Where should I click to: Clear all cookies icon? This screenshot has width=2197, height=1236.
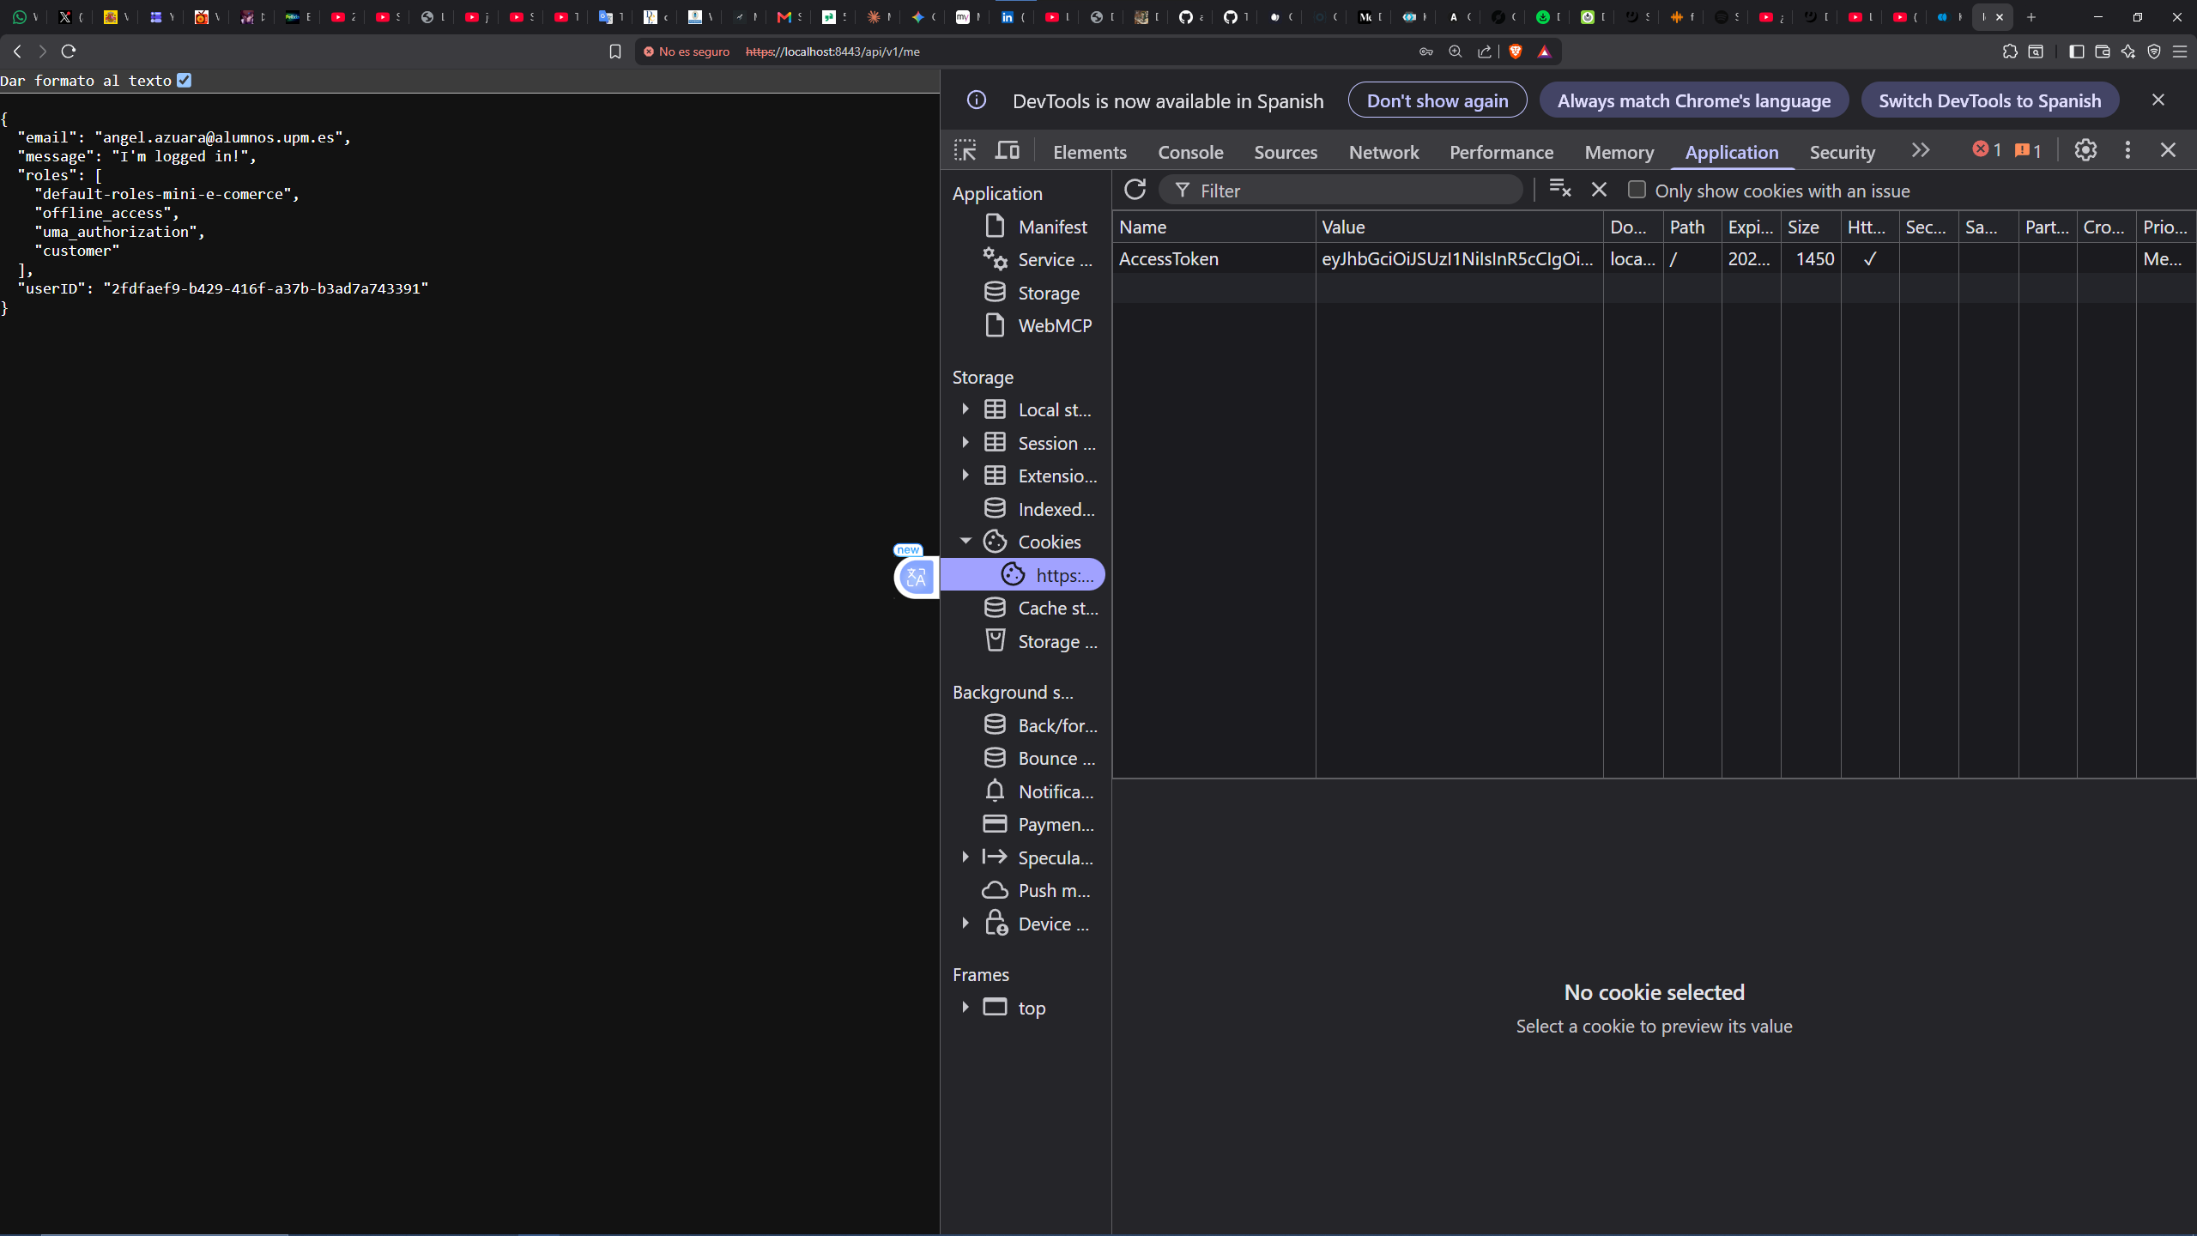pyautogui.click(x=1560, y=189)
